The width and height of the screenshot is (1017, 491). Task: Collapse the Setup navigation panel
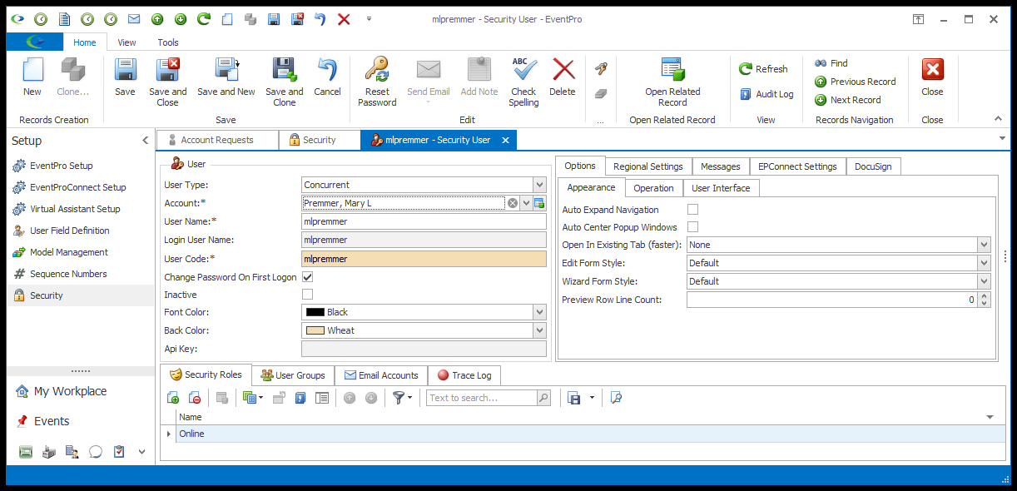[x=146, y=141]
